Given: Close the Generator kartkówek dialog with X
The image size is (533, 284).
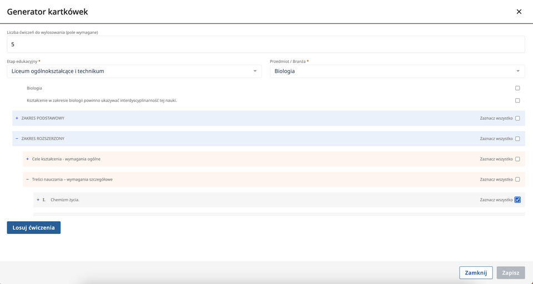Looking at the screenshot, I should coord(519,12).
